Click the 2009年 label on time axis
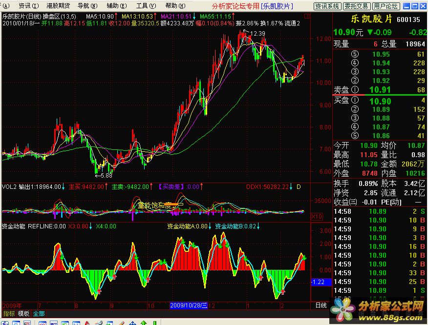Screen dimensions: 428x325 pyautogui.click(x=12, y=305)
